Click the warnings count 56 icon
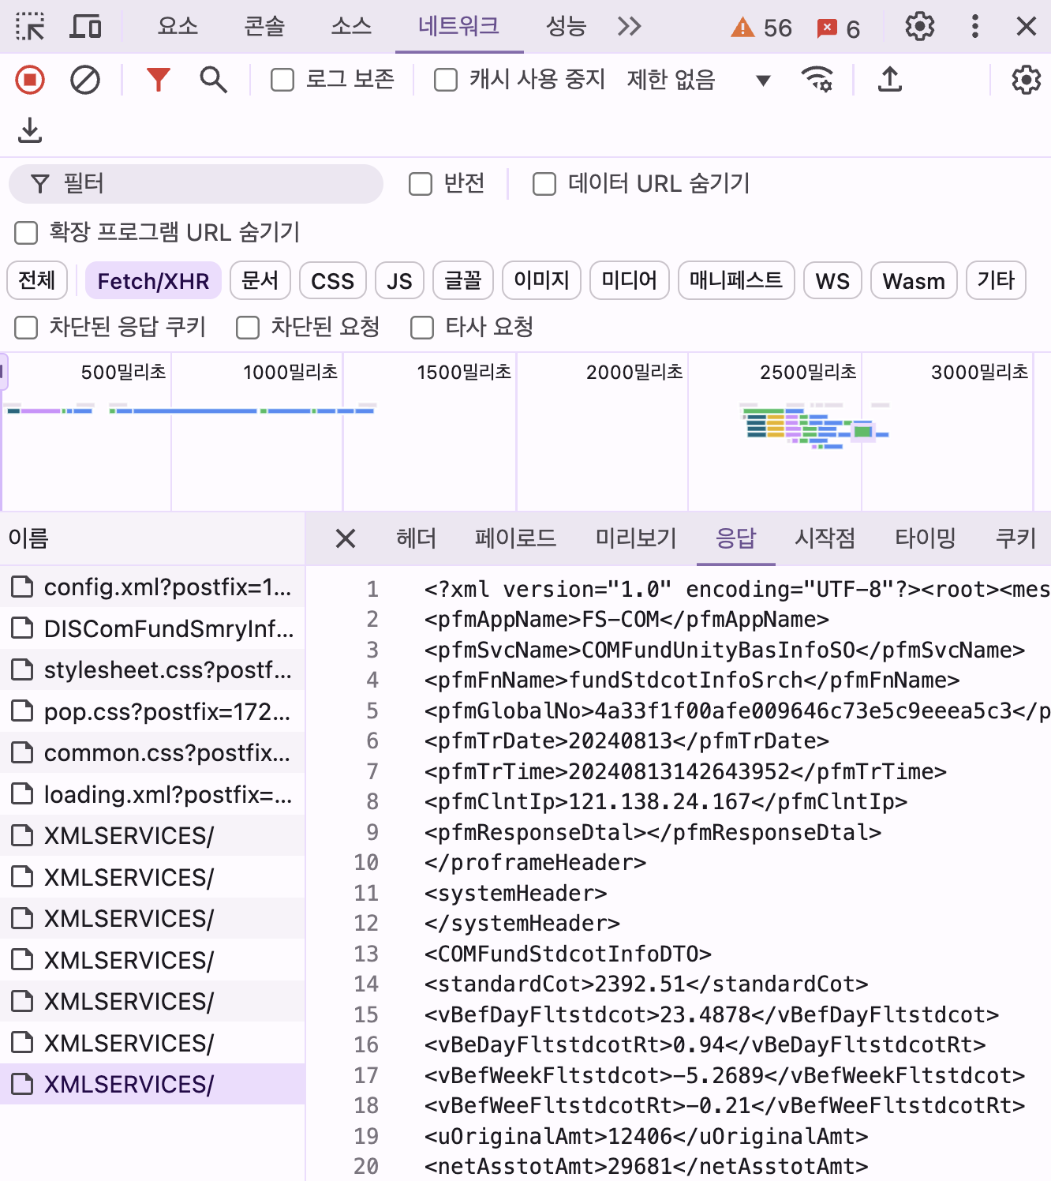The width and height of the screenshot is (1051, 1181). pos(761,28)
